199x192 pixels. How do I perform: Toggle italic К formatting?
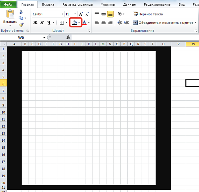42,23
